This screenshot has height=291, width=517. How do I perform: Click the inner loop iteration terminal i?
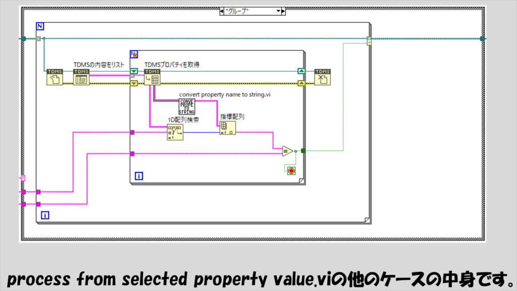(x=138, y=176)
